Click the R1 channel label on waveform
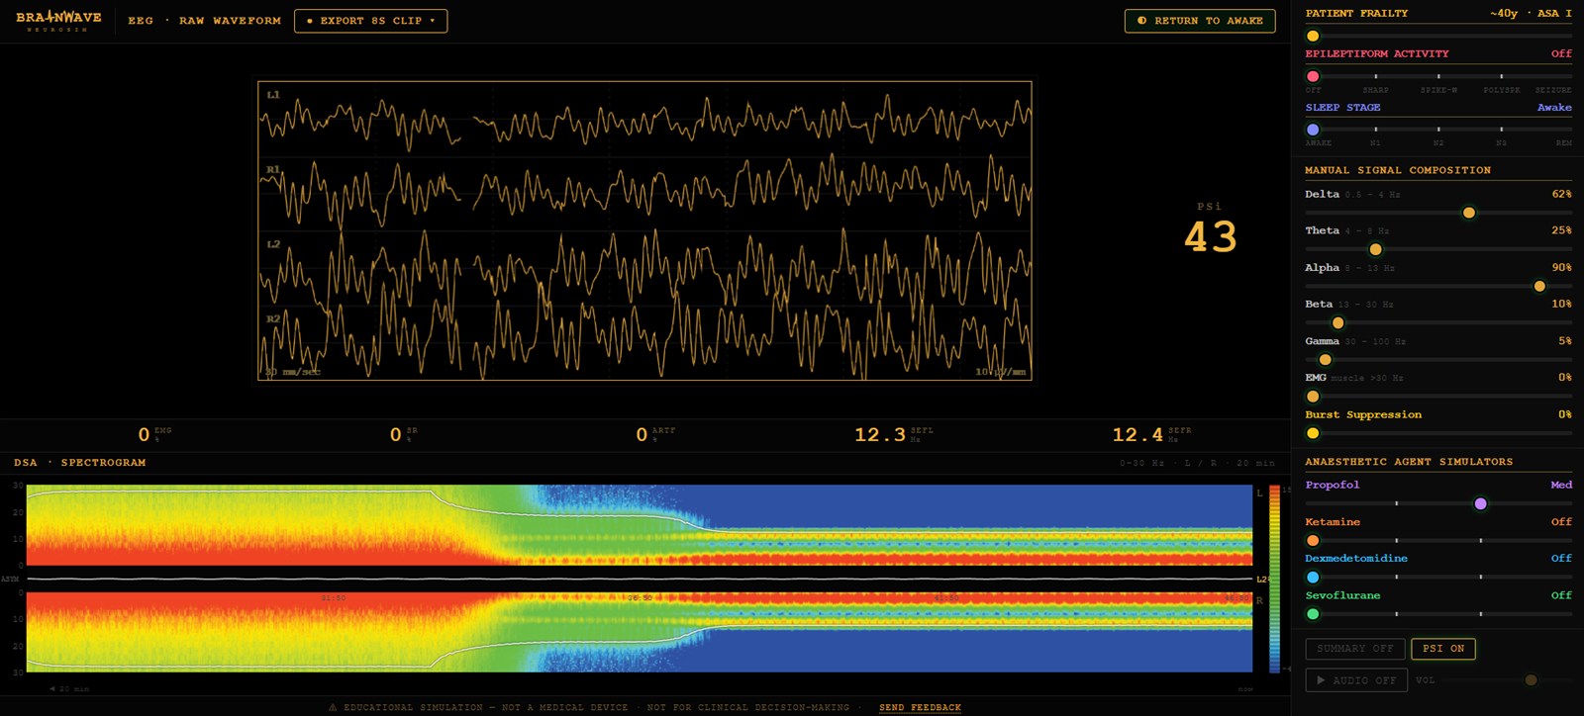 click(x=273, y=170)
